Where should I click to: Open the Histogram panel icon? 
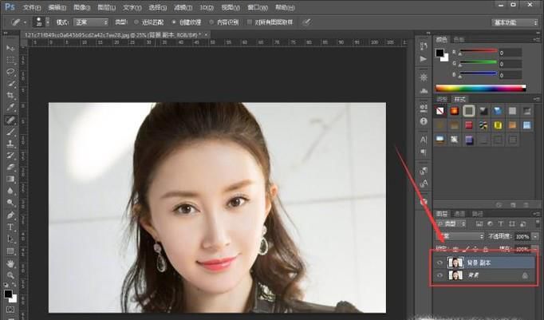424,91
